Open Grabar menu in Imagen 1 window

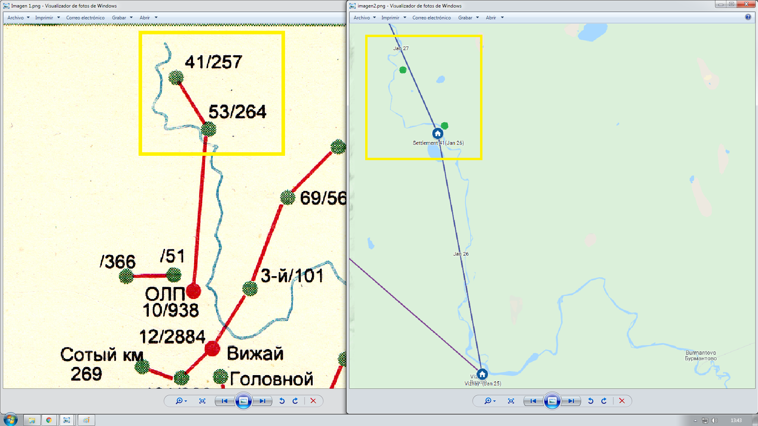pyautogui.click(x=122, y=18)
